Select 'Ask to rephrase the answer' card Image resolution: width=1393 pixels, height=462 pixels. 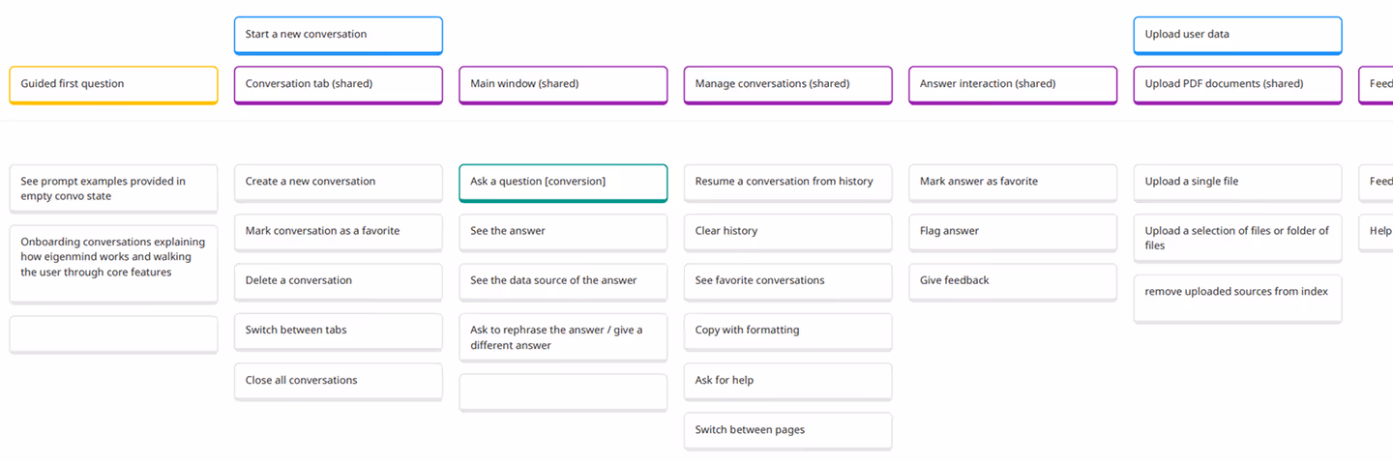[x=563, y=338]
